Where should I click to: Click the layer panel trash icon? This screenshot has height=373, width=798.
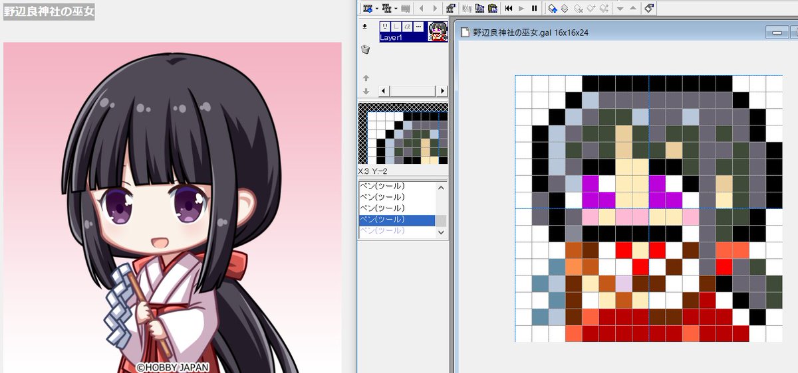click(365, 50)
